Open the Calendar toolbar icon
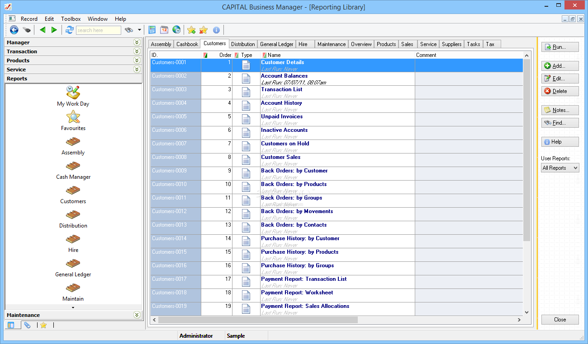Viewport: 588px width, 344px height. click(164, 30)
